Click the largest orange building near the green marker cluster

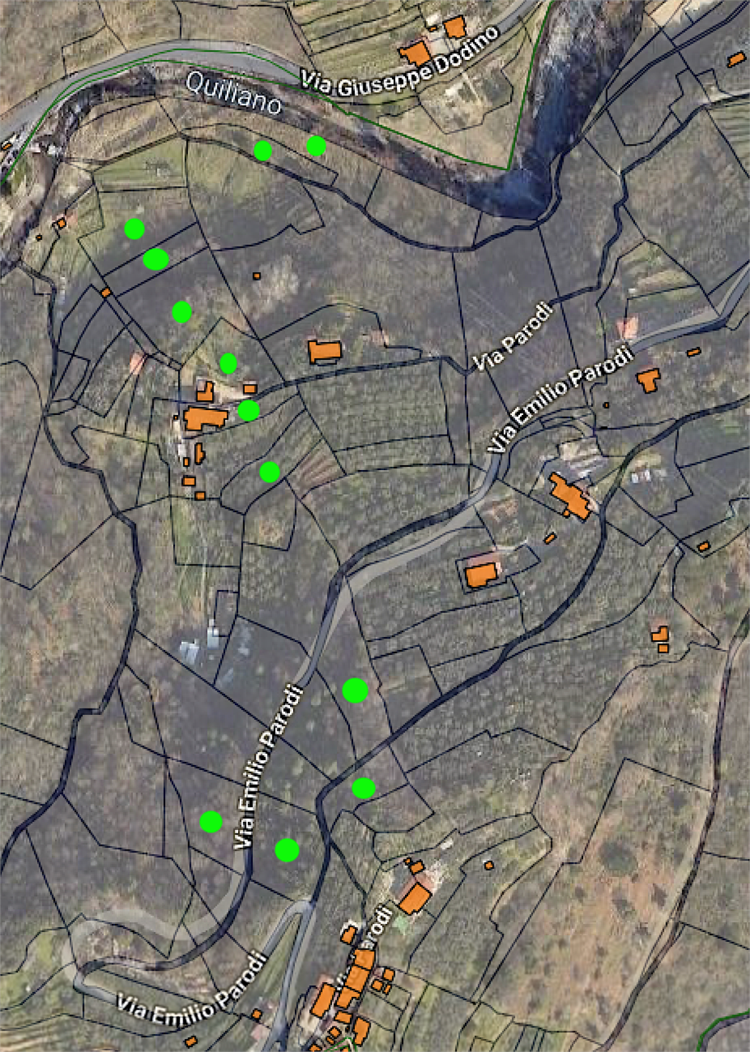point(205,418)
